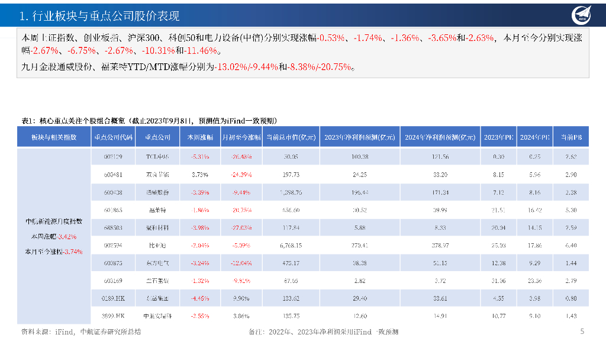Screen dimensions: 606x341
Task: Click company name '双良节能'
Action: (x=157, y=175)
